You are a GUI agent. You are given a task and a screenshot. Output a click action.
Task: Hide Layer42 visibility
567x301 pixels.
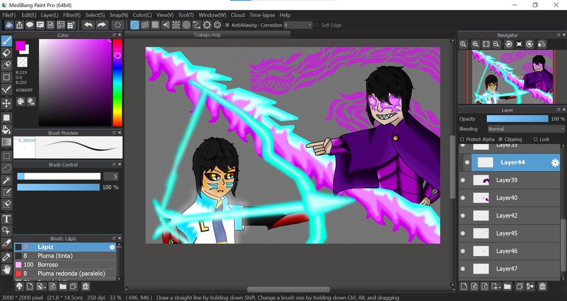point(463,215)
